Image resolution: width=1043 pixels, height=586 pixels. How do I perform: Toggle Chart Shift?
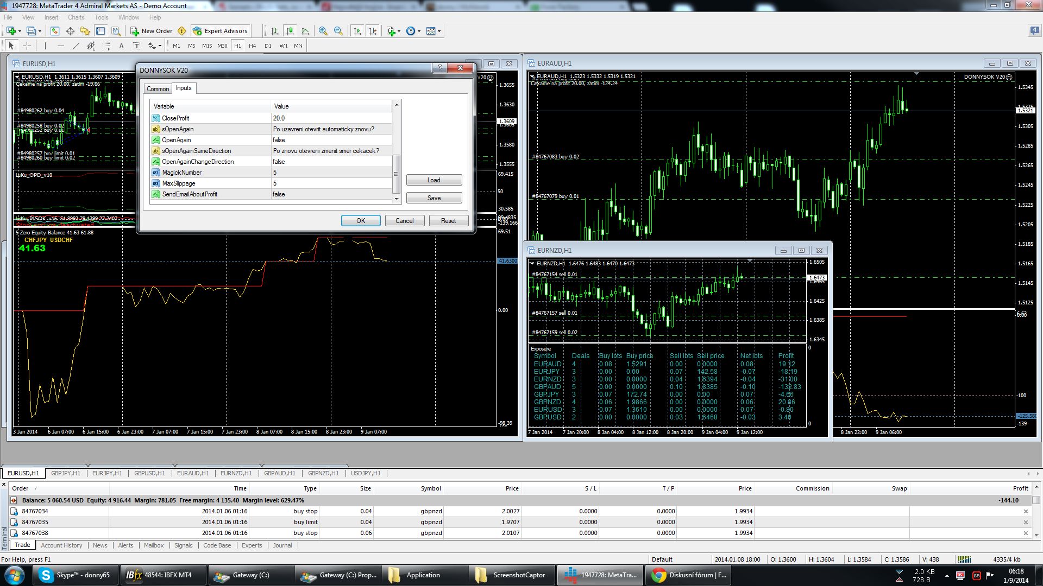click(373, 31)
